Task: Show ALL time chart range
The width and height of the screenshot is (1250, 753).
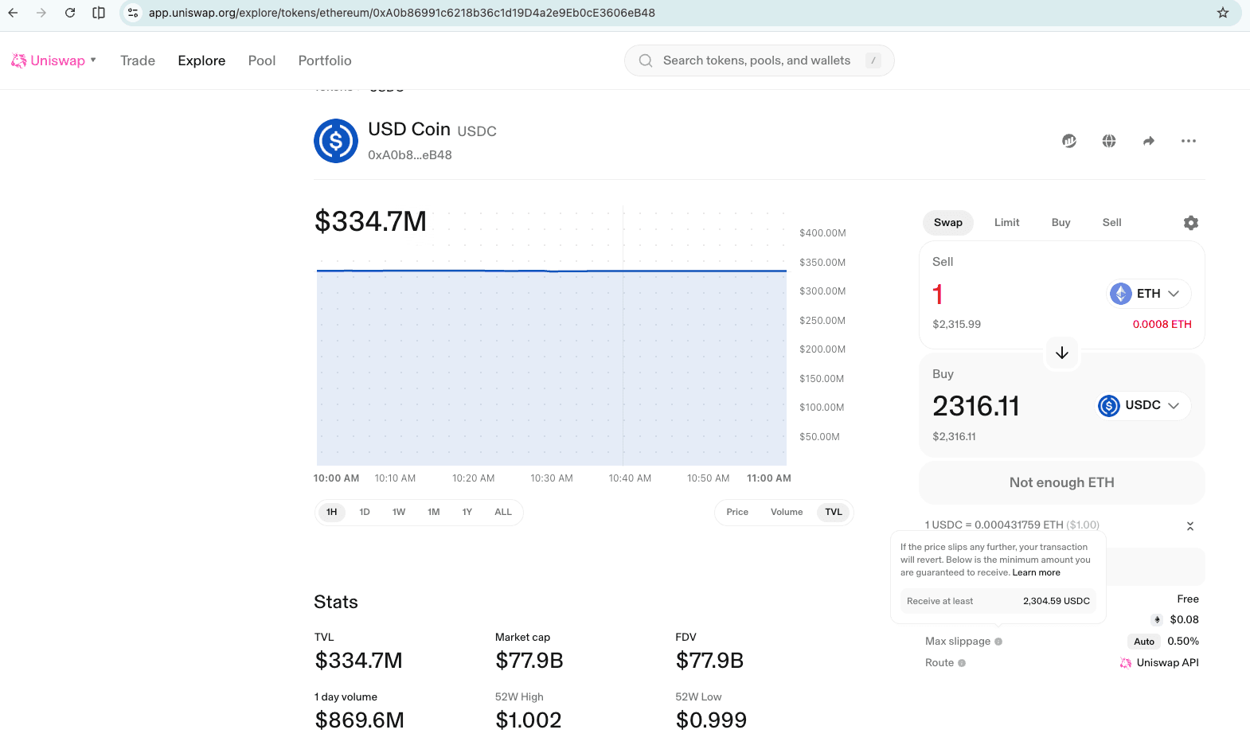Action: tap(503, 512)
